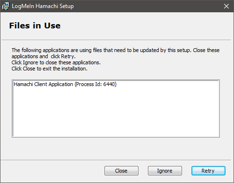The height and width of the screenshot is (183, 234).
Task: Click blank dialog area below the applications list
Action: [x=116, y=148]
